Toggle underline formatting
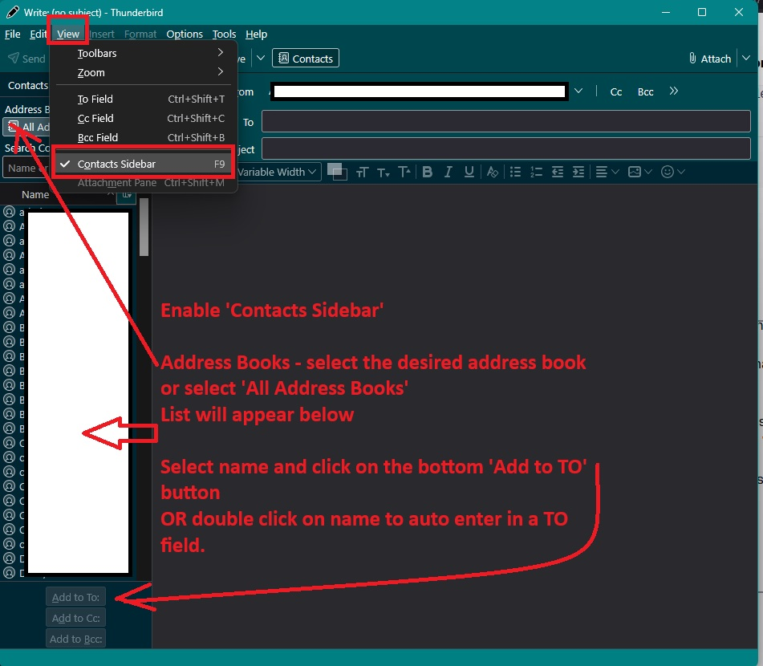The image size is (763, 666). point(469,172)
